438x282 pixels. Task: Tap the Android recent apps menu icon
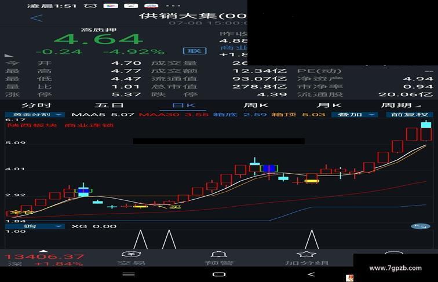[129, 274]
